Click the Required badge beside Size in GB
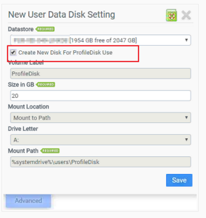The image size is (206, 218). tap(46, 84)
